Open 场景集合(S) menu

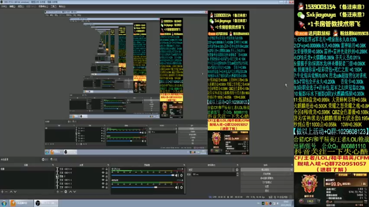pyautogui.click(x=43, y=6)
